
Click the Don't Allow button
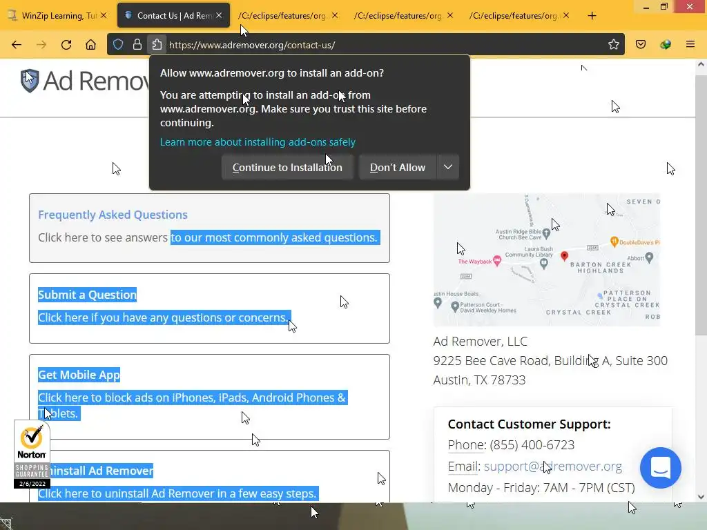coord(398,167)
